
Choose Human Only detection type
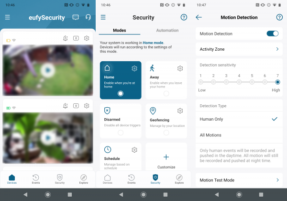239,119
